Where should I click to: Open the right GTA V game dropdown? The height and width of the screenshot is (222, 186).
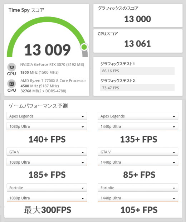138,152
